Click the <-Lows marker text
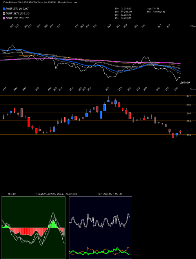Screen dimensions: 196x259 click(x=192, y=89)
